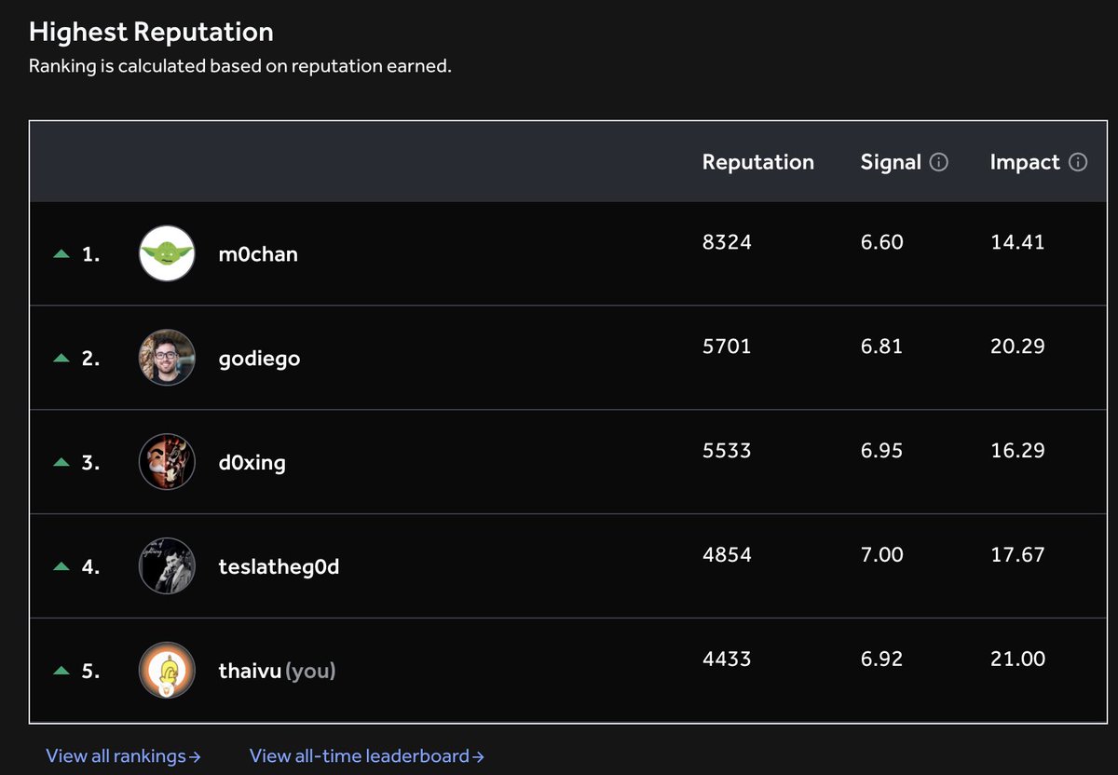Click the green up arrow for rank 2
This screenshot has width=1118, height=775.
pyautogui.click(x=61, y=358)
